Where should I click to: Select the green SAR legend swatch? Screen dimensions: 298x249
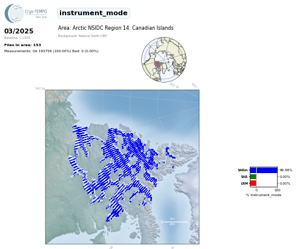253,177
